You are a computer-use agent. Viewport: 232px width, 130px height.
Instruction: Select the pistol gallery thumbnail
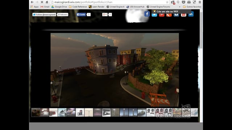tap(106, 112)
